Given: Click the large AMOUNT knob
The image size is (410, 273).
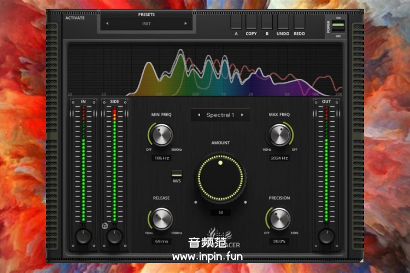Looking at the screenshot, I should coord(220,178).
